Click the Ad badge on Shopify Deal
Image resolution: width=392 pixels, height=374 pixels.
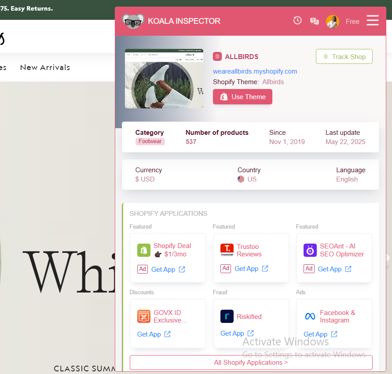[x=143, y=269]
